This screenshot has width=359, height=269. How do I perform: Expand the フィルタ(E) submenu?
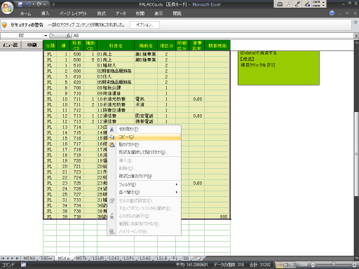pos(144,184)
